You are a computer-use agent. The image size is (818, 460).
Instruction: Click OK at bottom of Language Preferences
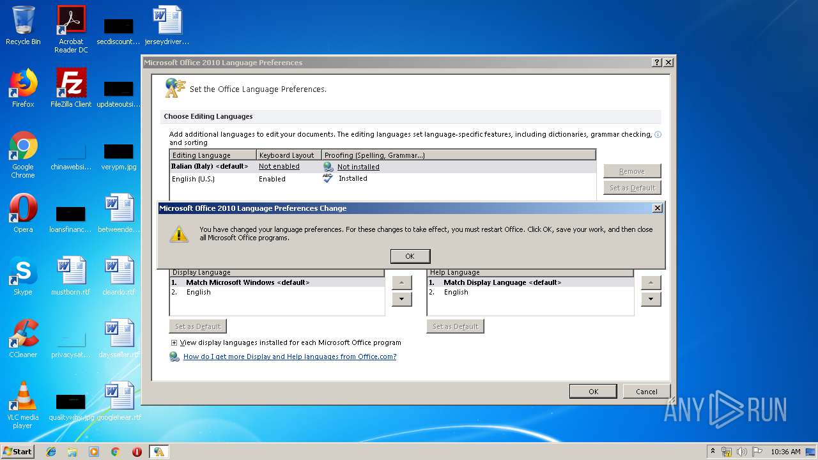(593, 392)
